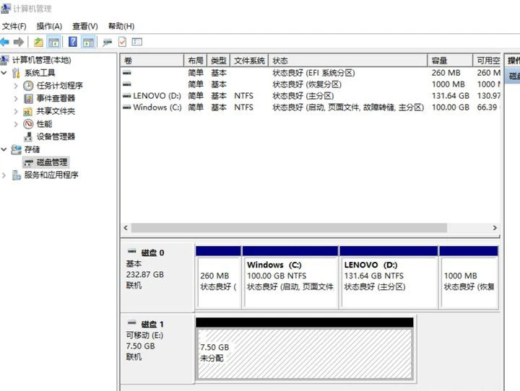Select 存储 in the tree

[x=32, y=149]
